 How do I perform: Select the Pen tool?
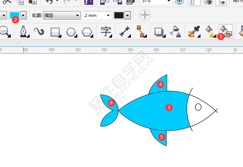(x=23, y=32)
